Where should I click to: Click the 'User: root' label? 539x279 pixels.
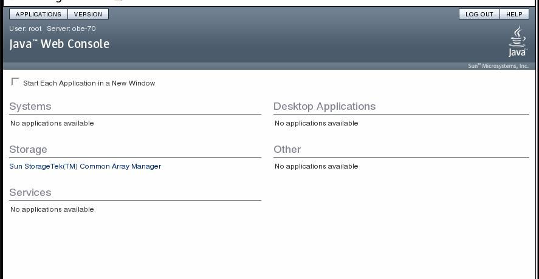pyautogui.click(x=26, y=29)
